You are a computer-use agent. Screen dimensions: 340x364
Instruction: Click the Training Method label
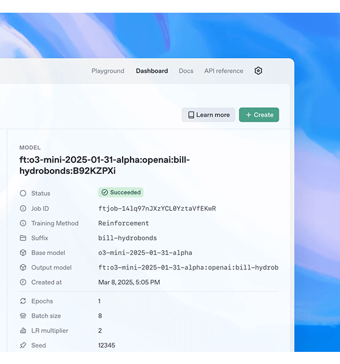55,223
